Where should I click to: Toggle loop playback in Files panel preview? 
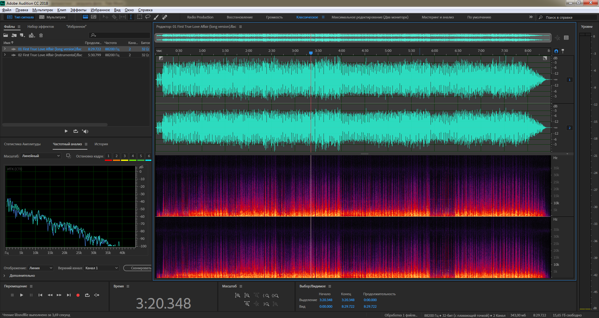76,131
